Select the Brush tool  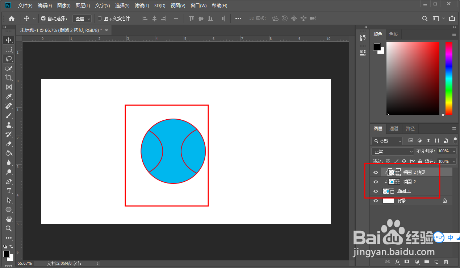pos(9,115)
